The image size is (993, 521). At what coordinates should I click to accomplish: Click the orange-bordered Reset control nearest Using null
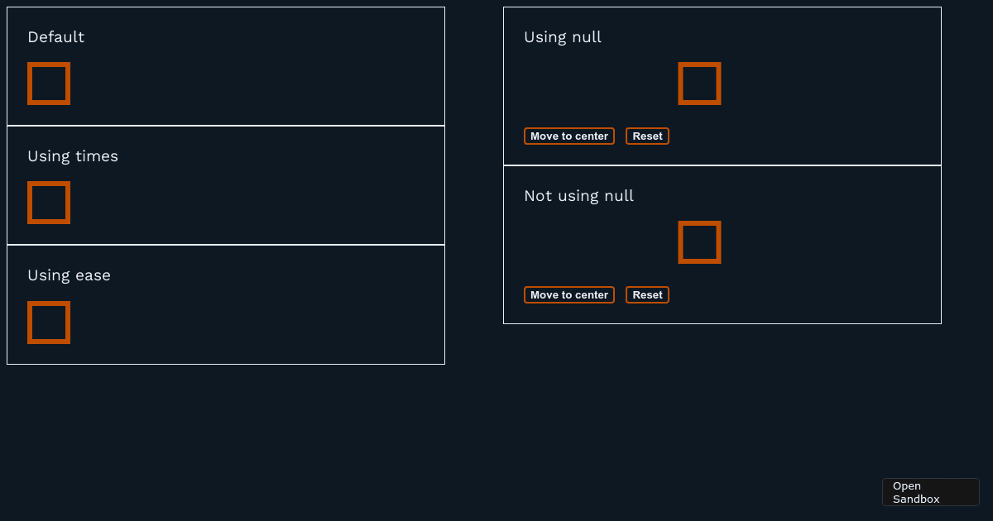pyautogui.click(x=647, y=136)
